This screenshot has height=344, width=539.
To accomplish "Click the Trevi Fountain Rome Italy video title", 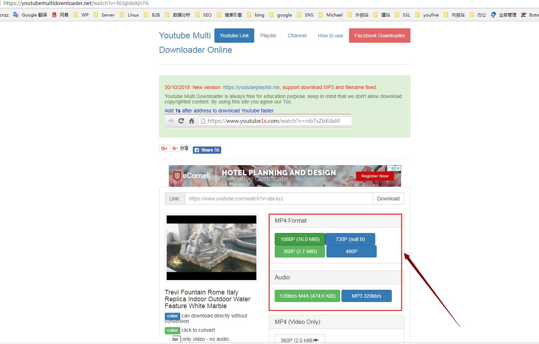I will [208, 299].
